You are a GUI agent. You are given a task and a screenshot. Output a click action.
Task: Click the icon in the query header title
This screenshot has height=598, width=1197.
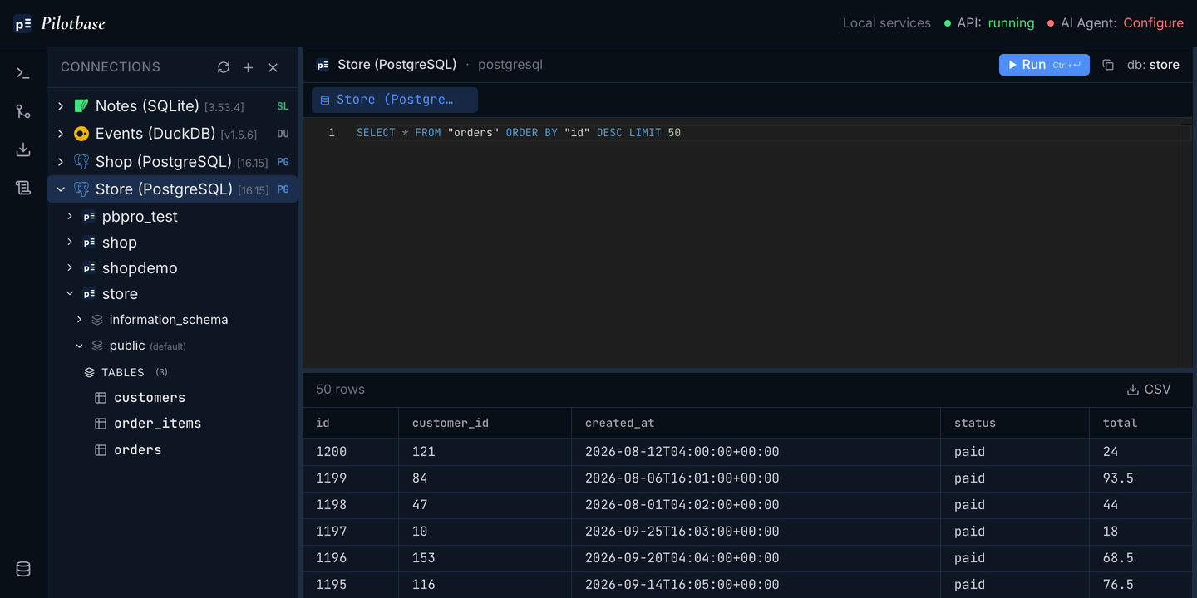(323, 65)
